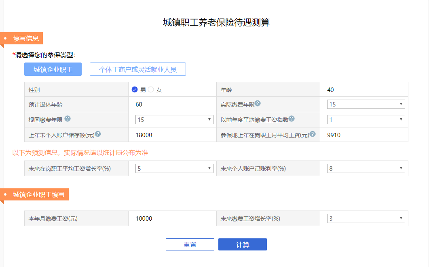This screenshot has height=267, width=429.
Task: Select the 女 gender radio button
Action: coord(151,90)
